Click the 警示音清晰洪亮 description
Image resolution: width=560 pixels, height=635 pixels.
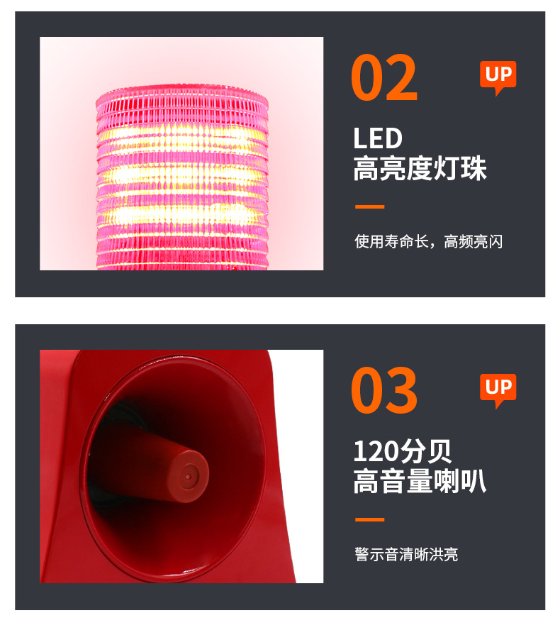406,554
